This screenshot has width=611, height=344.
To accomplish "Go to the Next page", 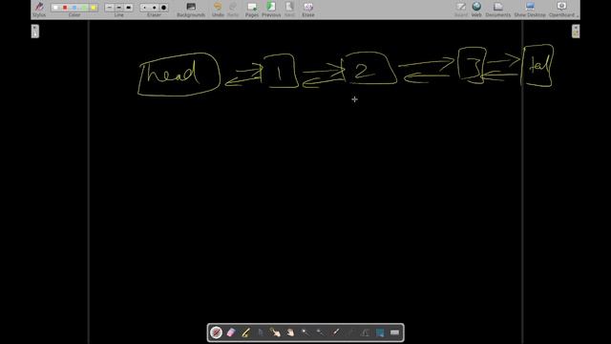I will pos(289,9).
